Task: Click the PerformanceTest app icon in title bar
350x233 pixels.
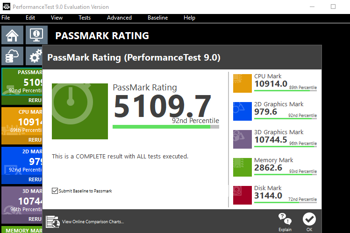Action: [7, 7]
